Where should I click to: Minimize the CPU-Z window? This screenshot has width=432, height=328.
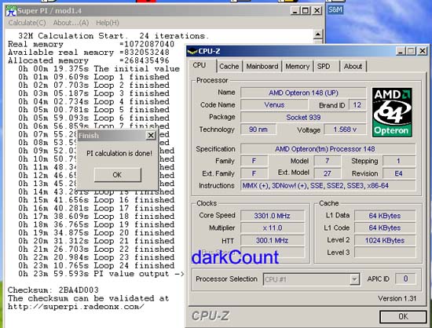[x=401, y=51]
